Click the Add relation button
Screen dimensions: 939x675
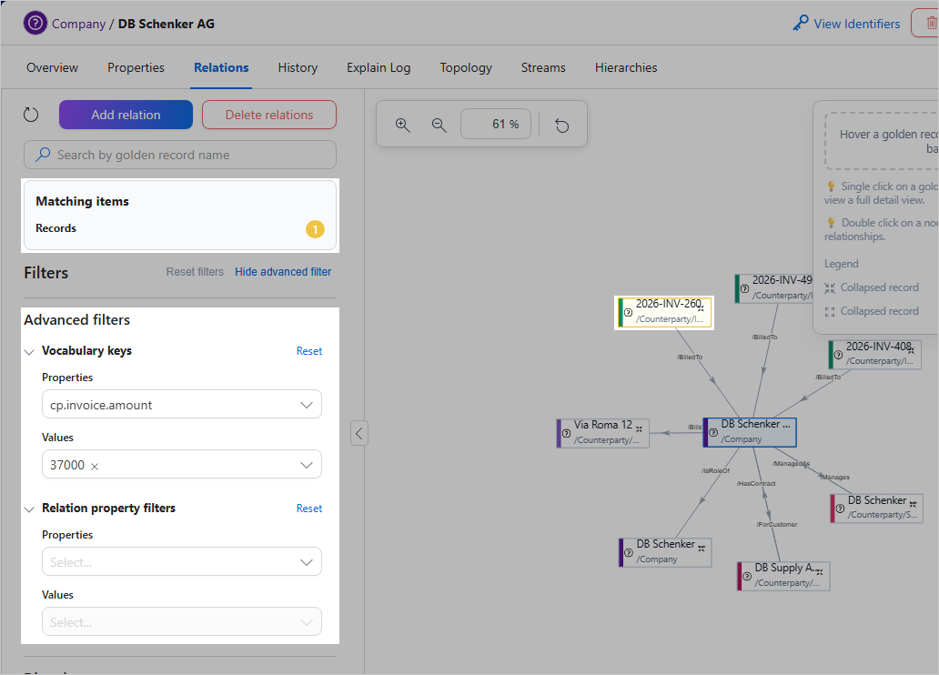tap(126, 115)
